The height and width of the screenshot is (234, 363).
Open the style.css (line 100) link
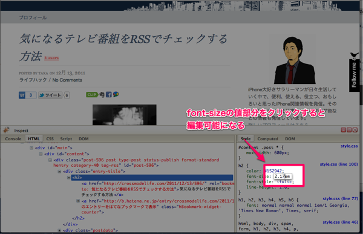pyautogui.click(x=339, y=164)
